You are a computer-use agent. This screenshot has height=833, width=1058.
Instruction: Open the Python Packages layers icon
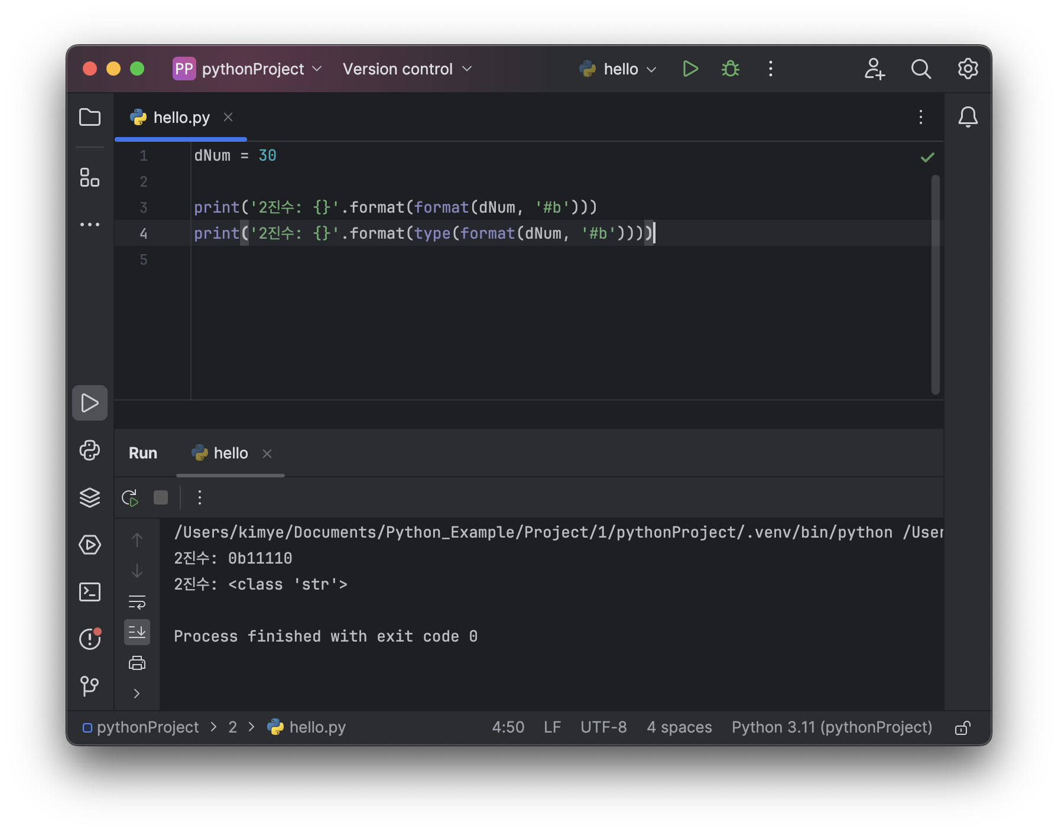(90, 497)
